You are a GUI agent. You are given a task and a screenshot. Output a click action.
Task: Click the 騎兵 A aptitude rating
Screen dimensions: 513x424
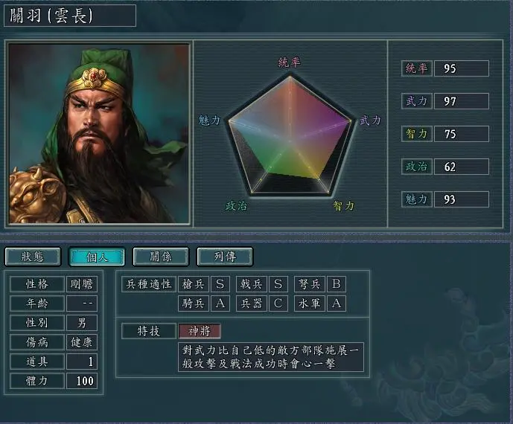[x=220, y=303]
